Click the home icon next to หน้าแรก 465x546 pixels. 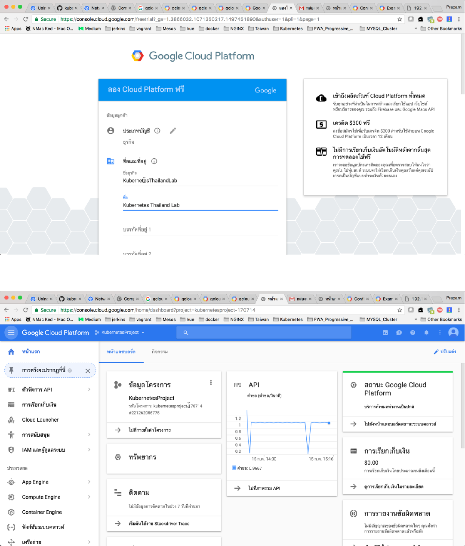click(11, 352)
